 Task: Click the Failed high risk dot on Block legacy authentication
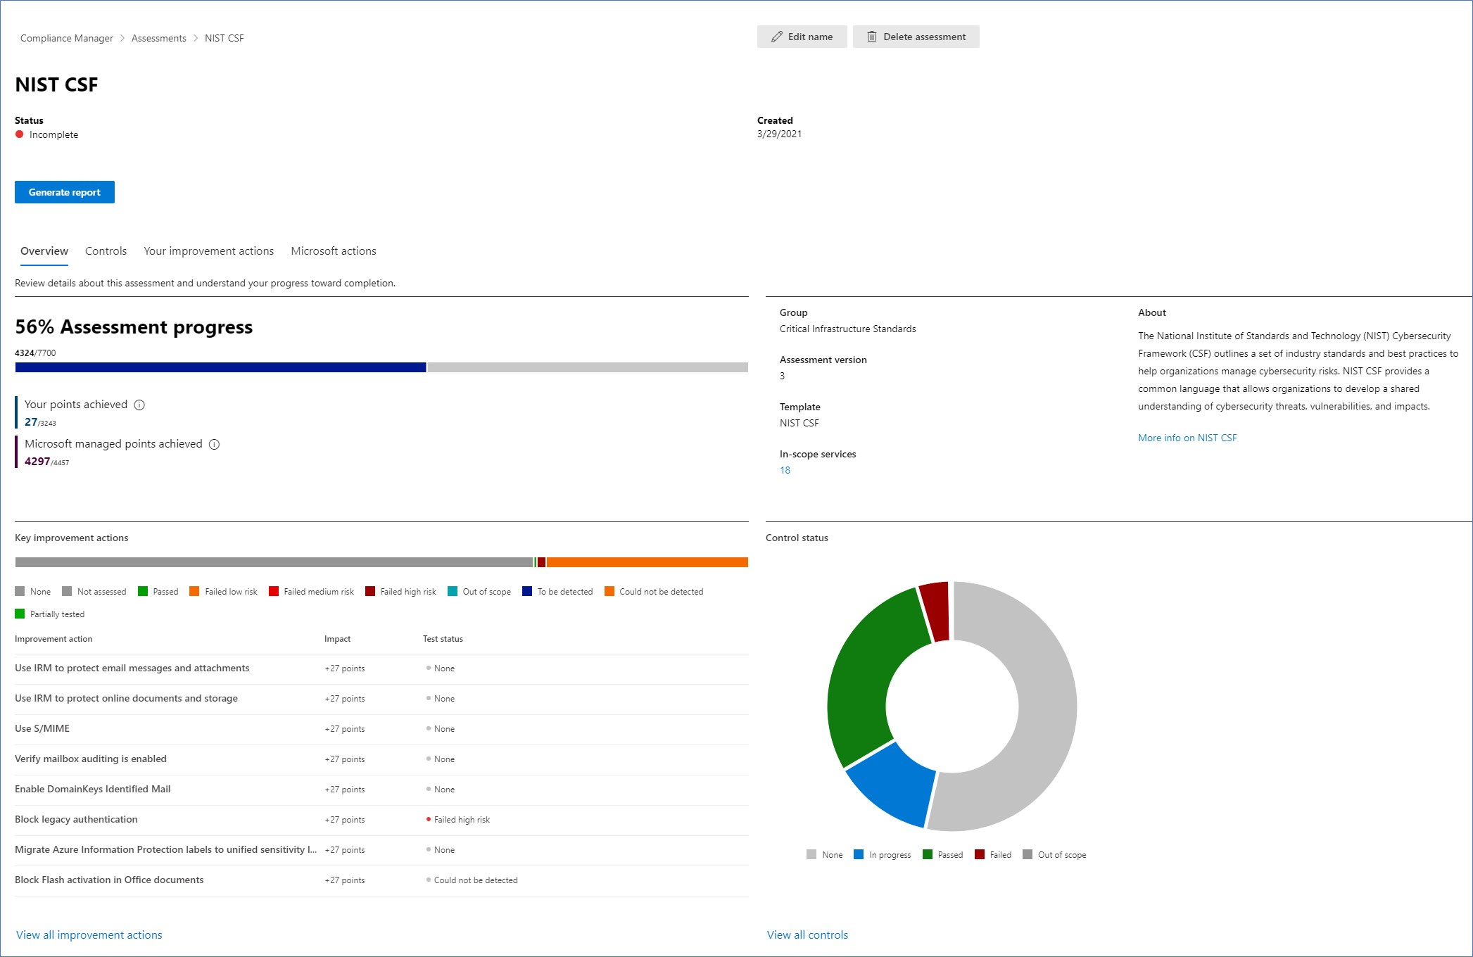(x=428, y=819)
